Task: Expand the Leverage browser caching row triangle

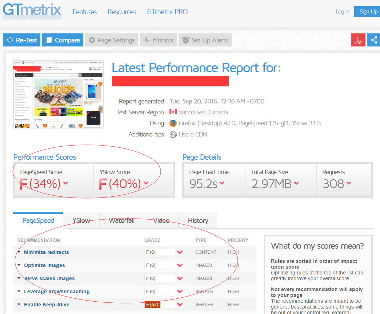Action: point(19,291)
